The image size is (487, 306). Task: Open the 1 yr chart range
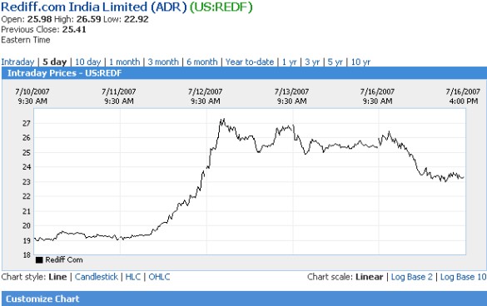(x=290, y=62)
